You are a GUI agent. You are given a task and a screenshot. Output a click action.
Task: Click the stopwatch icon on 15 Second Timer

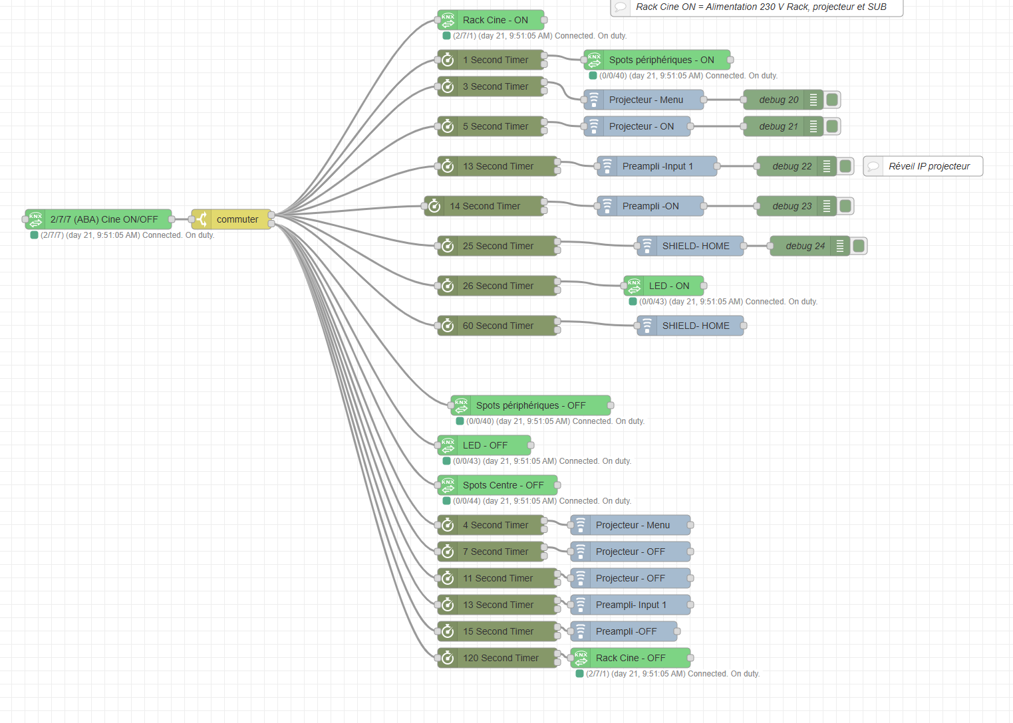[448, 631]
